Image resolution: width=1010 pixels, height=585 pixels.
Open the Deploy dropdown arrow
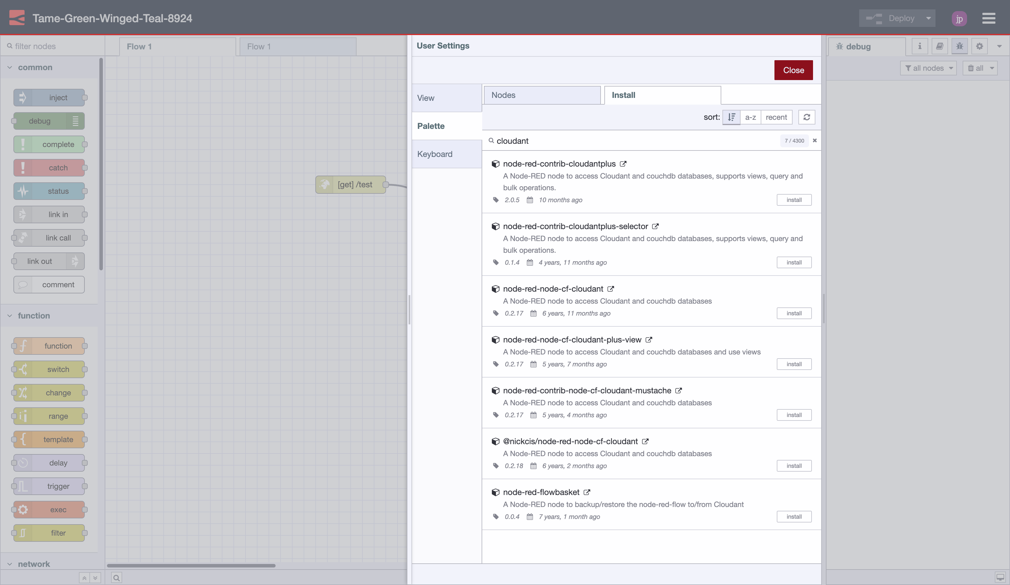(928, 18)
